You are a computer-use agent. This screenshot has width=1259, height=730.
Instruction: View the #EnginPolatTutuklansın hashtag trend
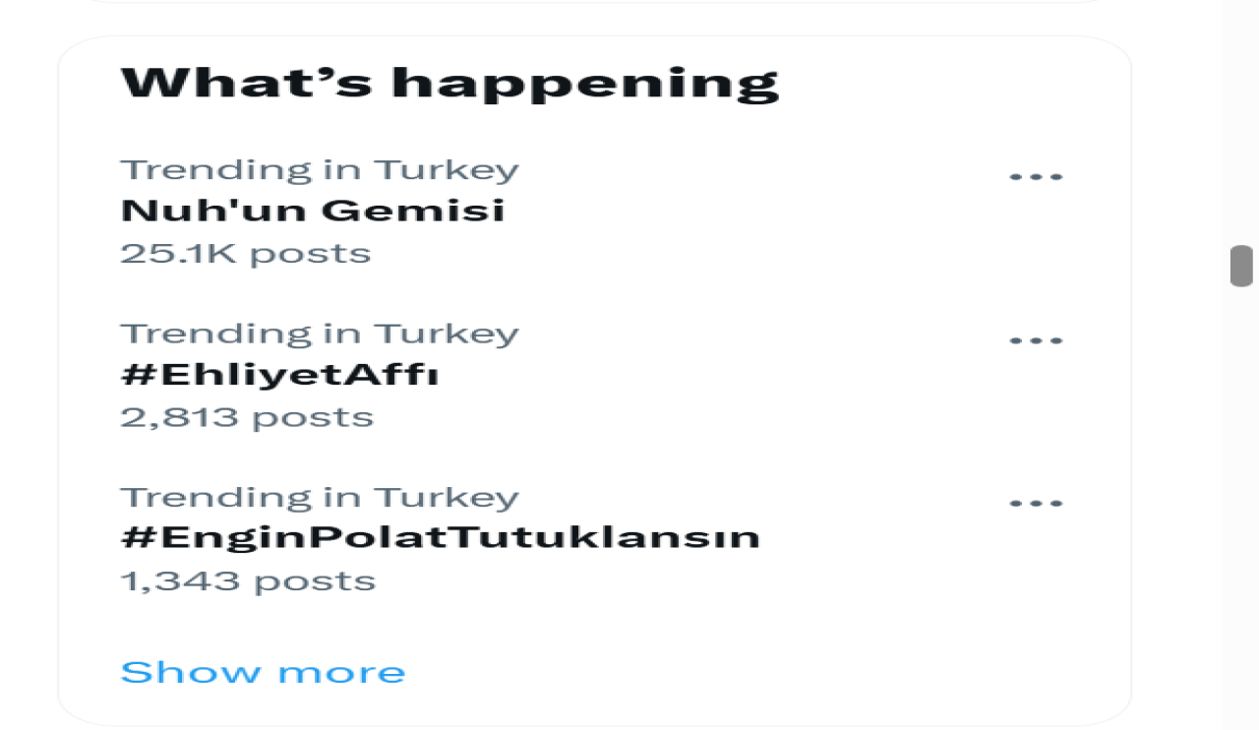(x=439, y=538)
